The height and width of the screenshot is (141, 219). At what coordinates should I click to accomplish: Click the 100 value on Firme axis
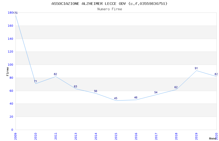(x=11, y=65)
